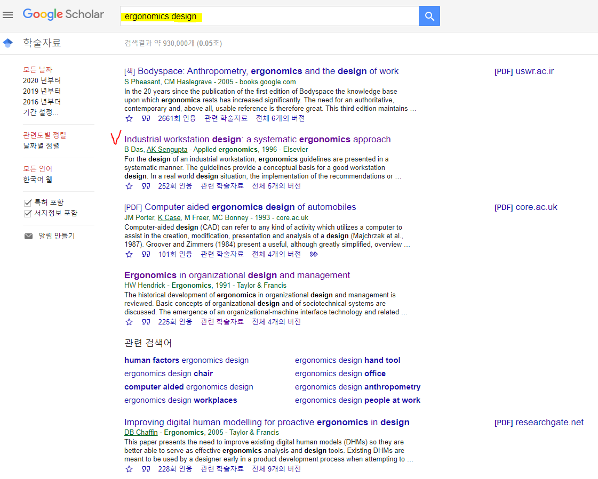Click the blue graduation cap 학술자료 icon
This screenshot has width=598, height=479.
pos(7,43)
